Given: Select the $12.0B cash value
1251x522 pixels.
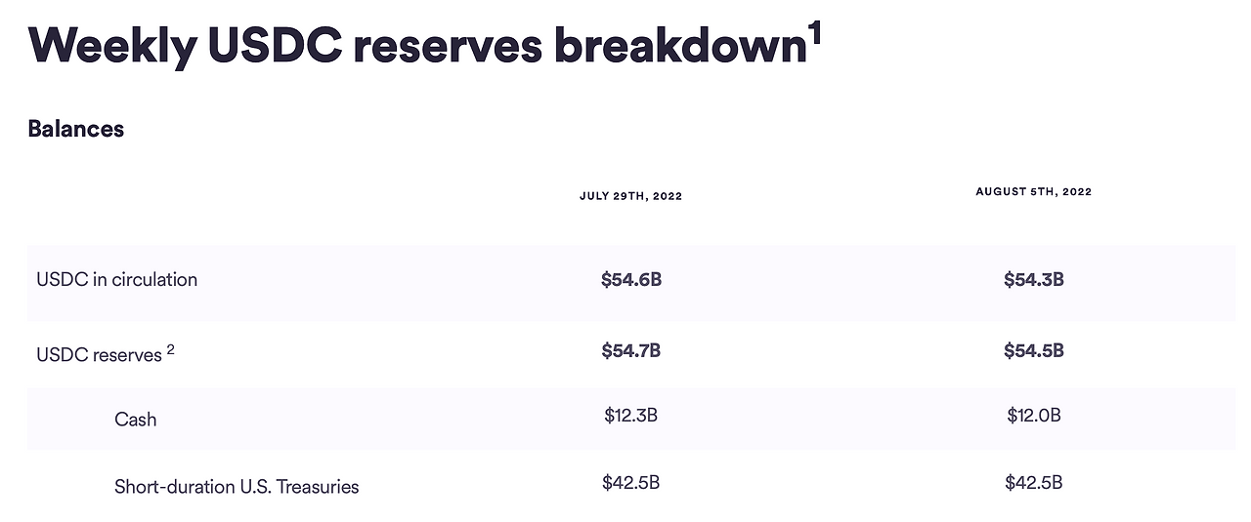Looking at the screenshot, I should tap(1034, 416).
